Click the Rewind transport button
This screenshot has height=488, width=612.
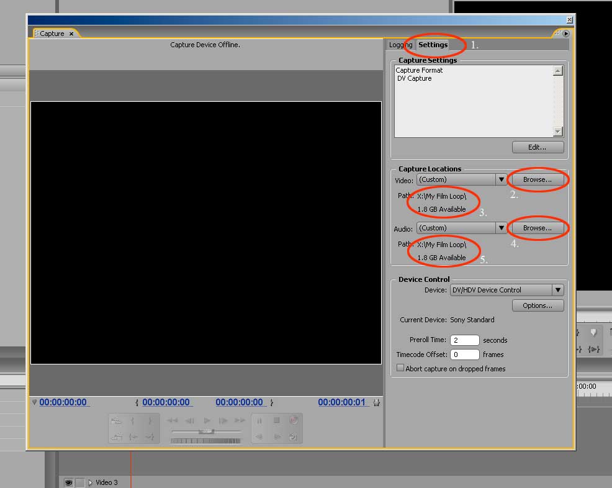click(x=172, y=420)
